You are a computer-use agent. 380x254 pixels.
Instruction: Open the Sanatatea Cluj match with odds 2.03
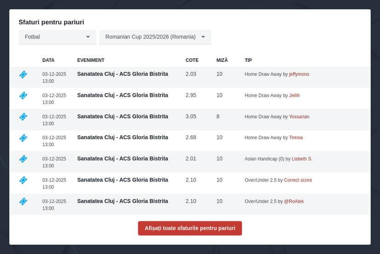pyautogui.click(x=122, y=74)
